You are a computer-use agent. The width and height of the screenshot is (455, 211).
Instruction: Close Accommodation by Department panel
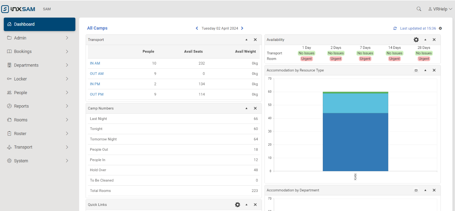tap(434, 190)
